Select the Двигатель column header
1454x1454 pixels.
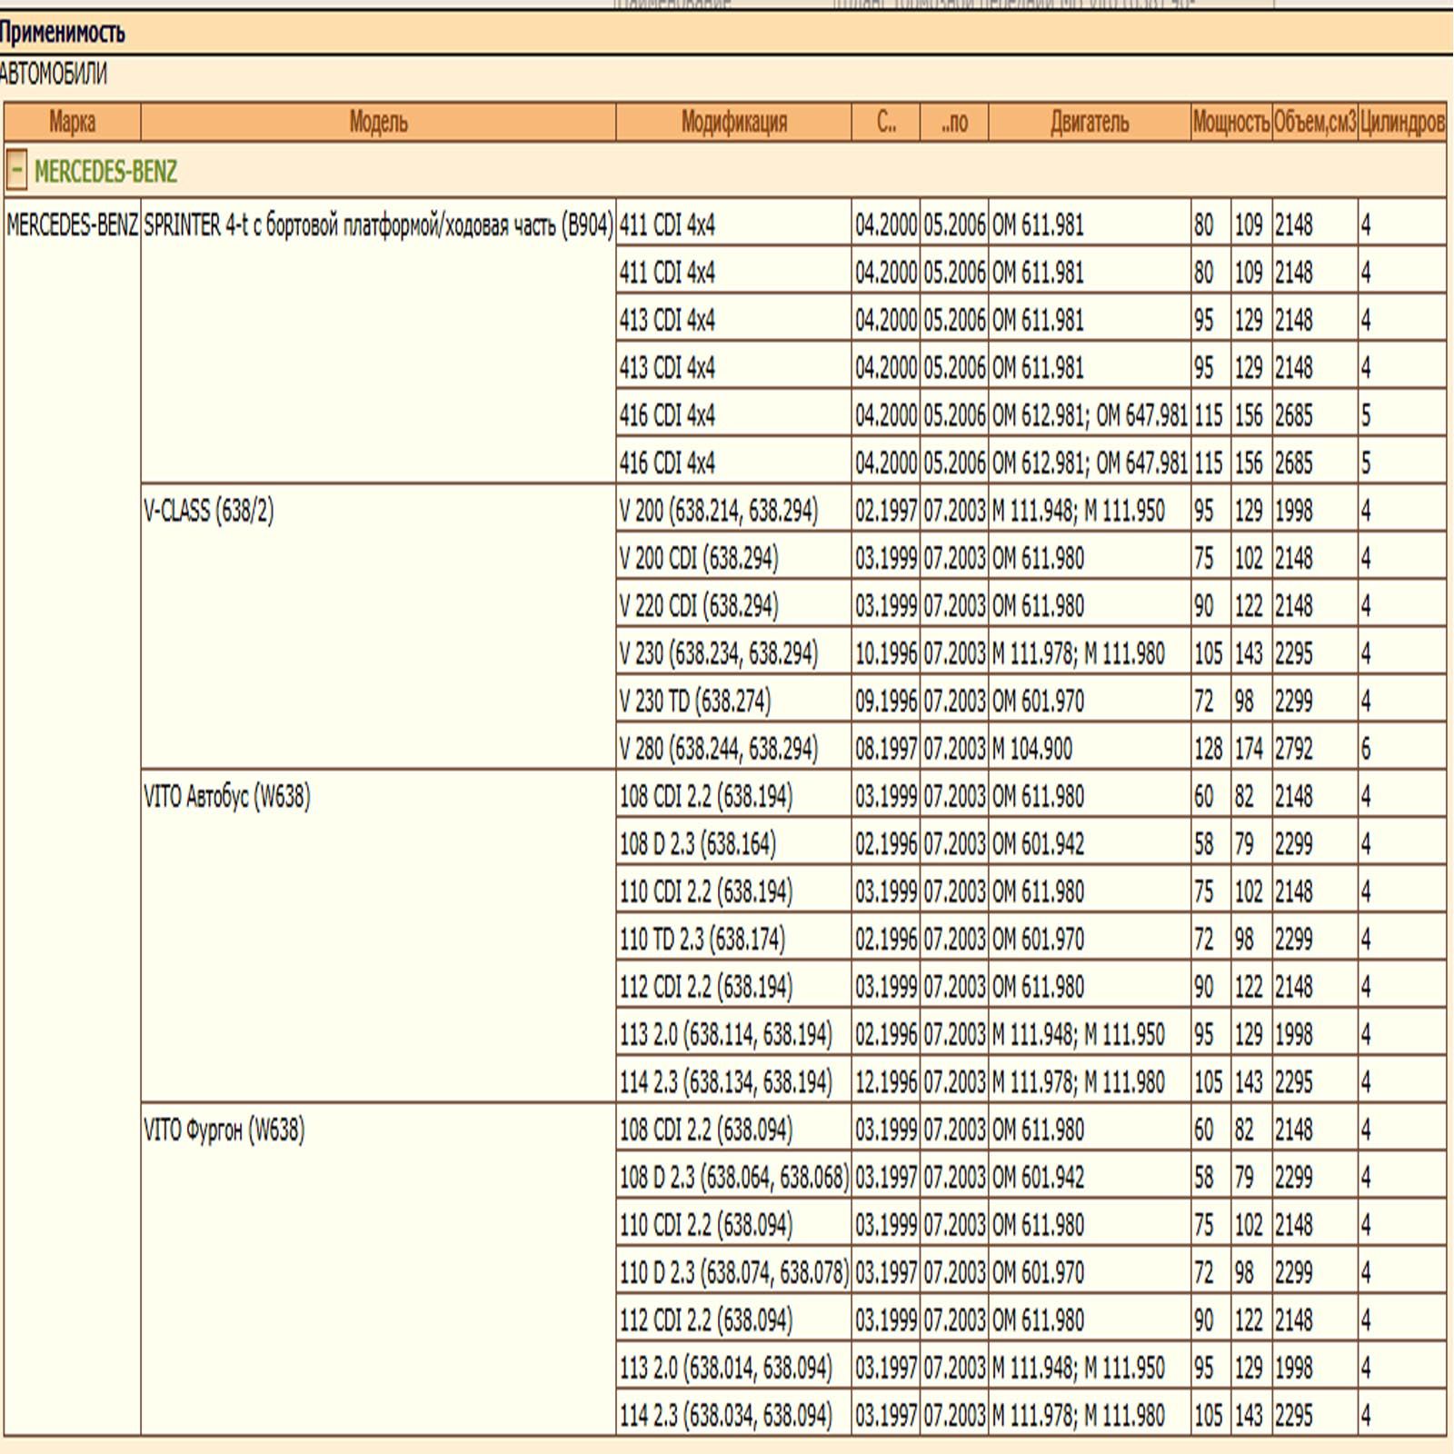click(x=1089, y=122)
